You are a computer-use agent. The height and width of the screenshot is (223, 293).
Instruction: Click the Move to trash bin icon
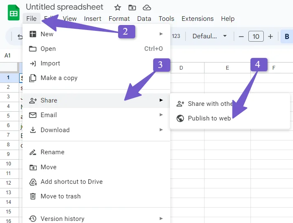(33, 196)
